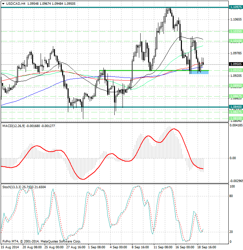This screenshot has width=243, height=250.
Task: Select the 1.10975 resistance price label
Action: pyautogui.click(x=236, y=7)
